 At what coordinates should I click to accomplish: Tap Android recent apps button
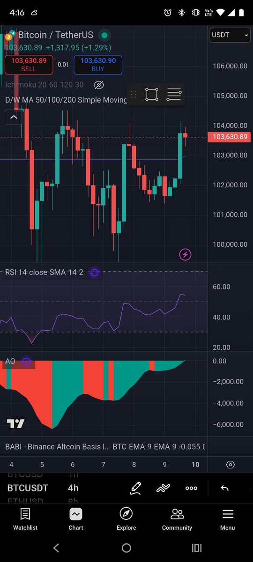coord(197,548)
